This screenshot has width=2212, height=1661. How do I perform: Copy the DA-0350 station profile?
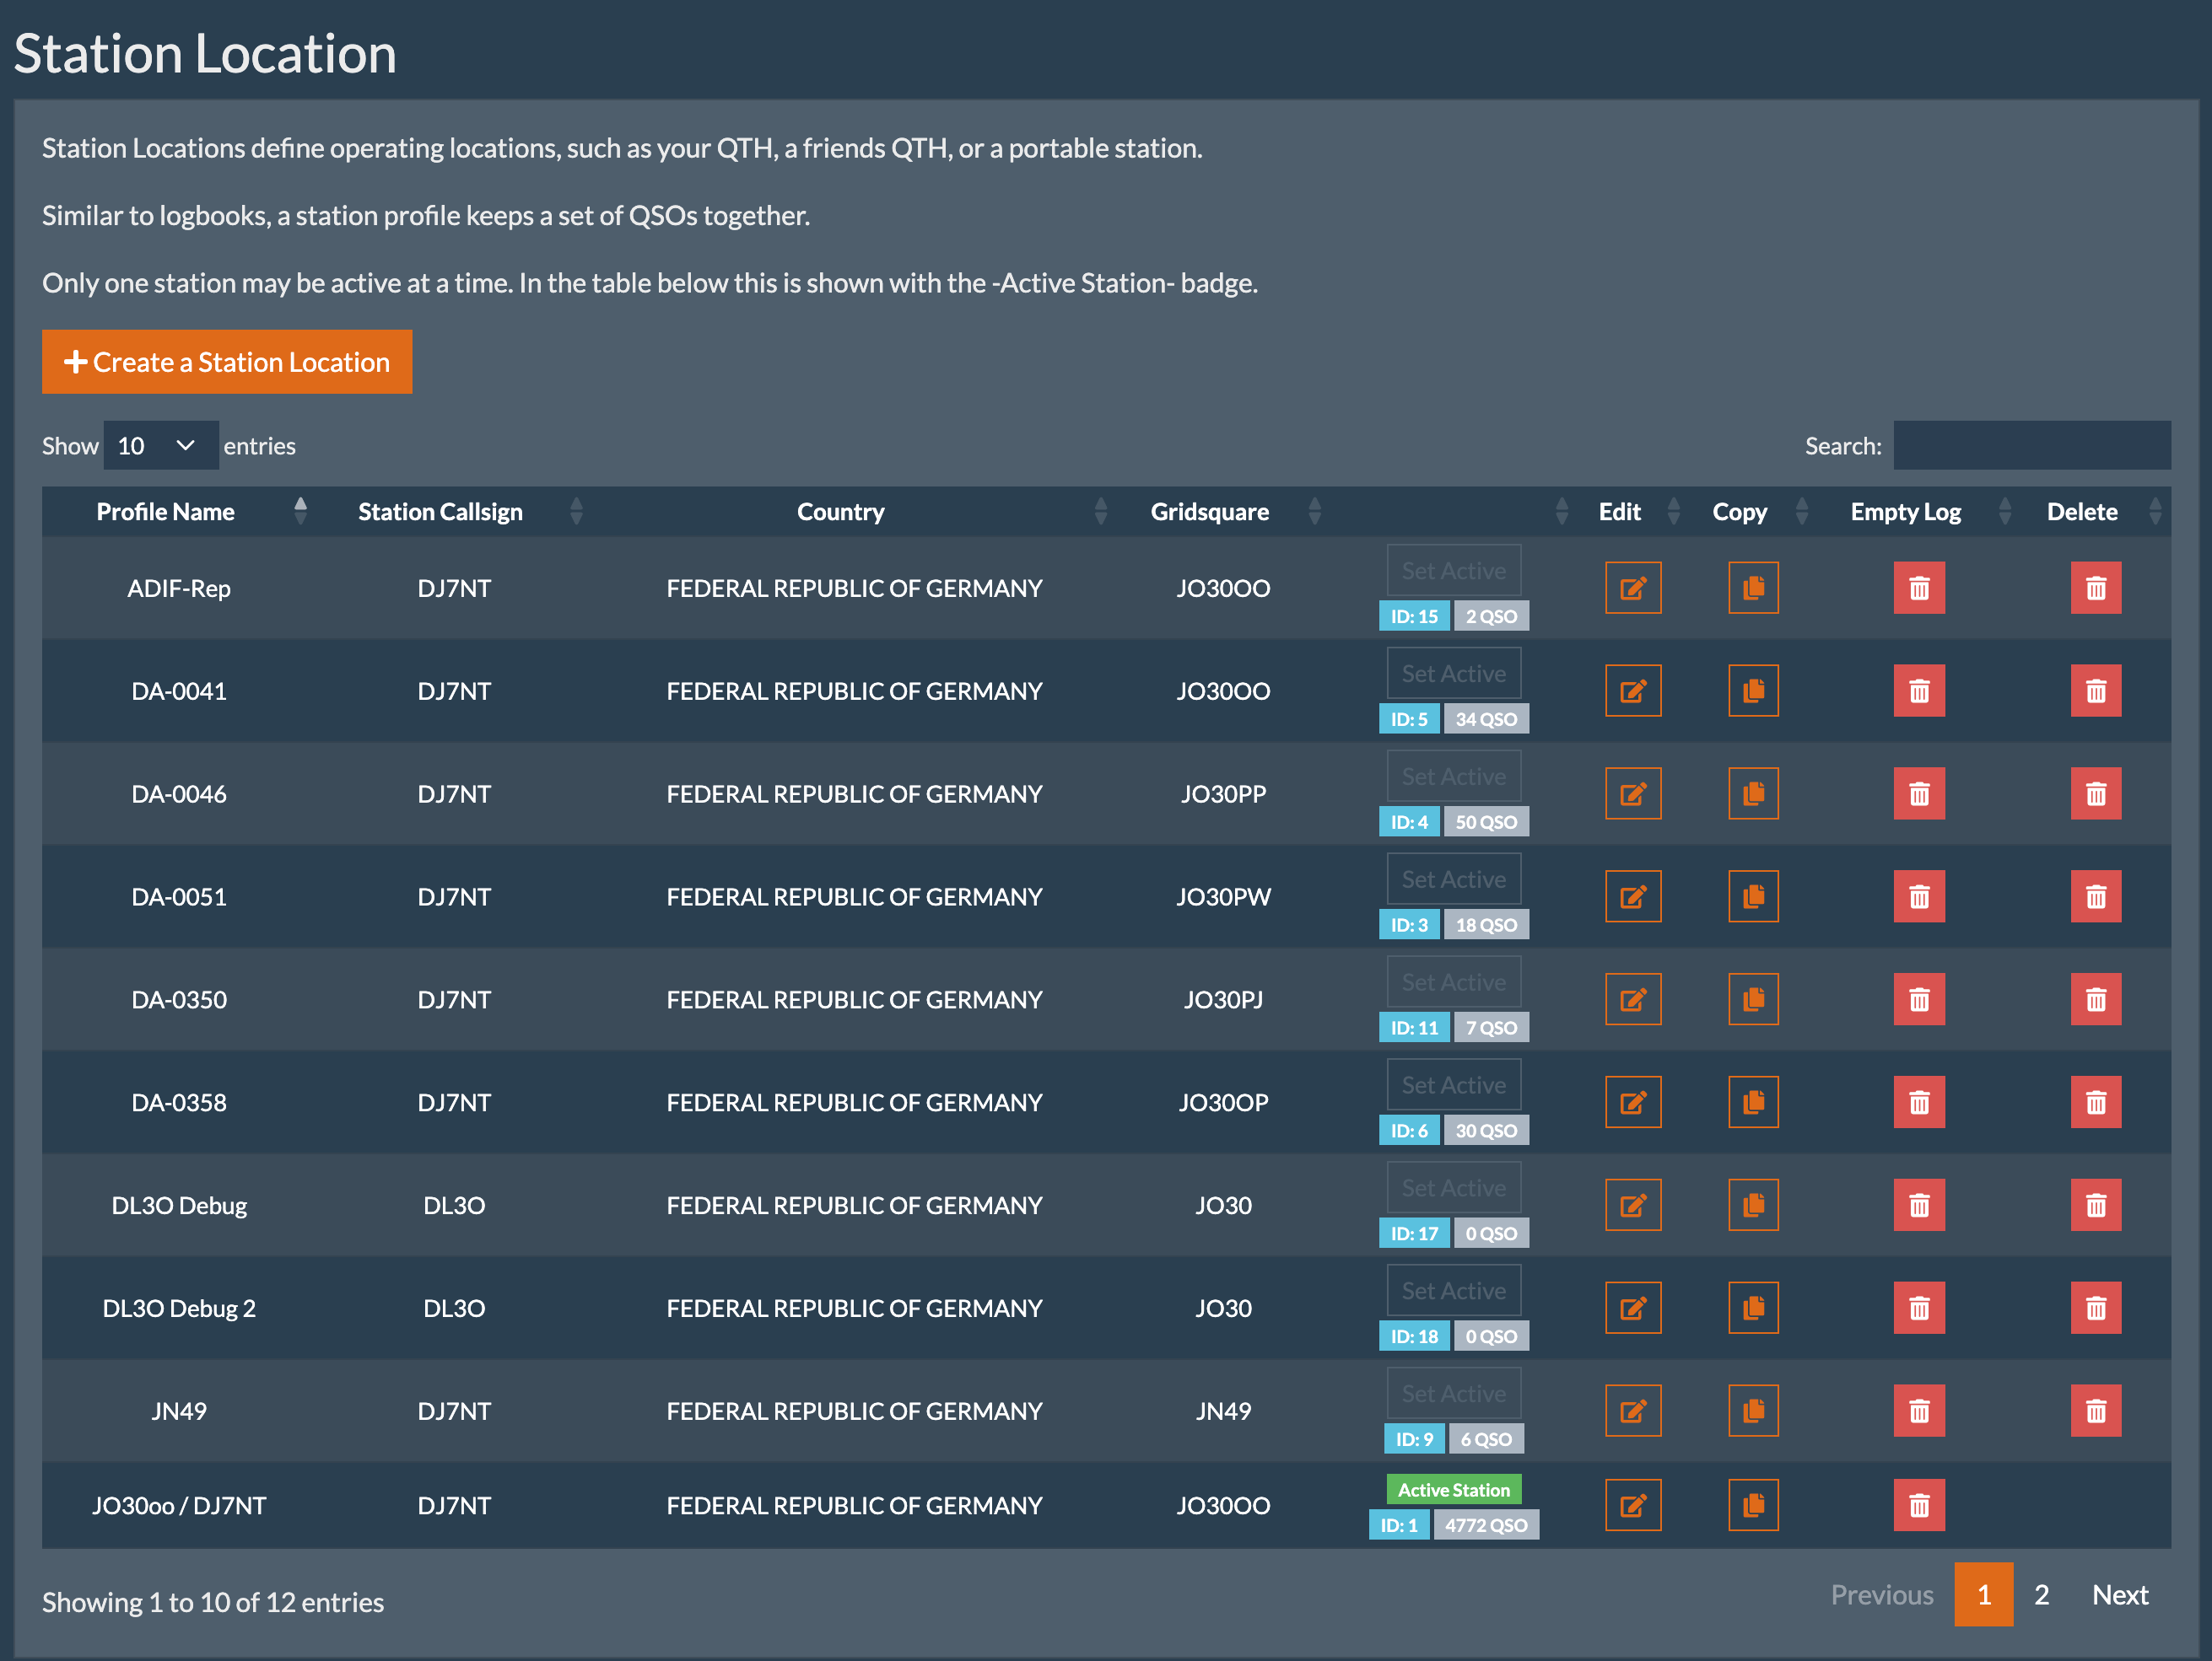pyautogui.click(x=1753, y=999)
